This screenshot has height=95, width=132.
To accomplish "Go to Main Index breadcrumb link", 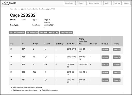I will (14, 9).
